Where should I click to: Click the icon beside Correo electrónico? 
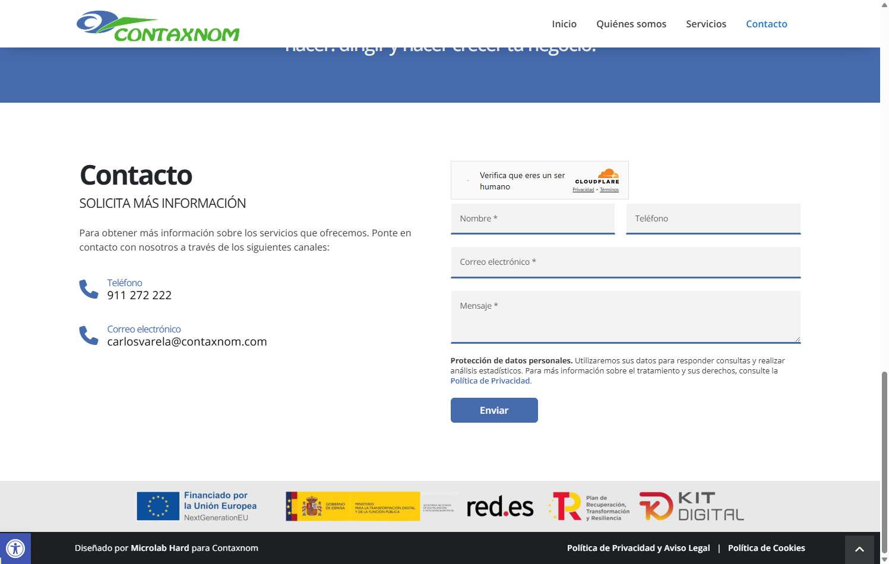point(88,335)
